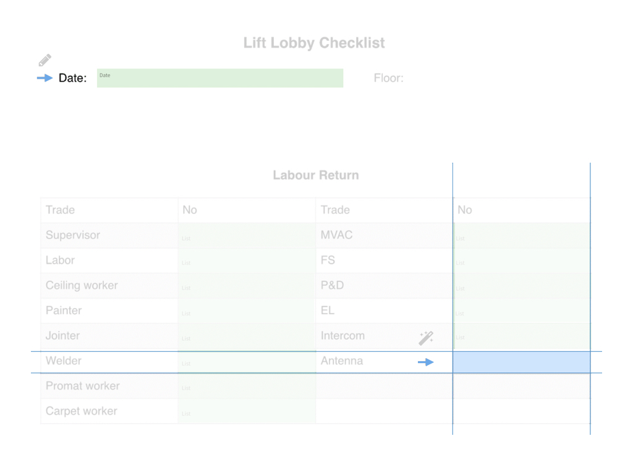633x475 pixels.
Task: Open the P&D No list field
Action: [522, 286]
